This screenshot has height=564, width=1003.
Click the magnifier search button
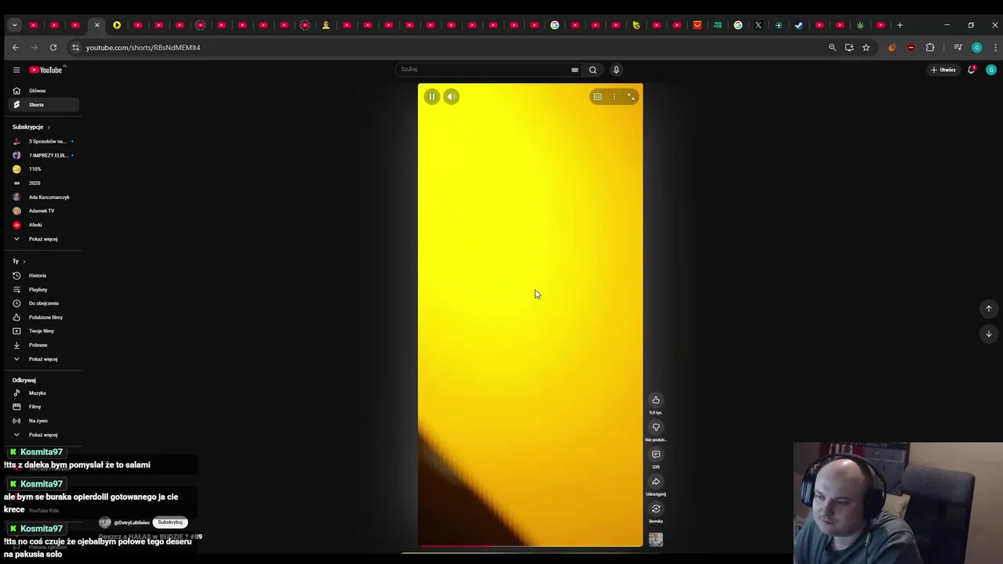tap(592, 70)
